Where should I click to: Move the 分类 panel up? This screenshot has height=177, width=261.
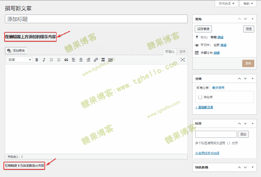239,78
